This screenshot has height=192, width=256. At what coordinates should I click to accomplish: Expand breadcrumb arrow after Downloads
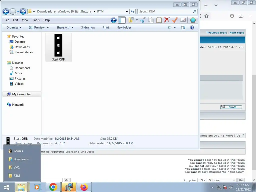tap(55, 11)
